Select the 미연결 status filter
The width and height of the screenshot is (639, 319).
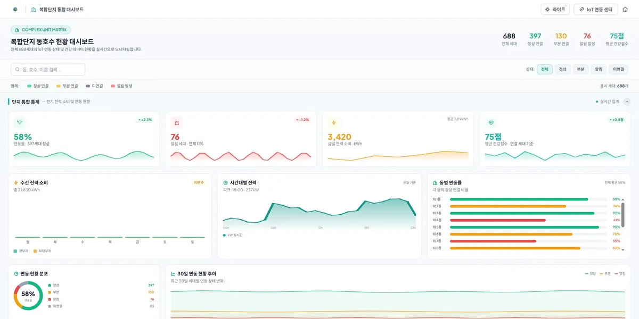[619, 70]
